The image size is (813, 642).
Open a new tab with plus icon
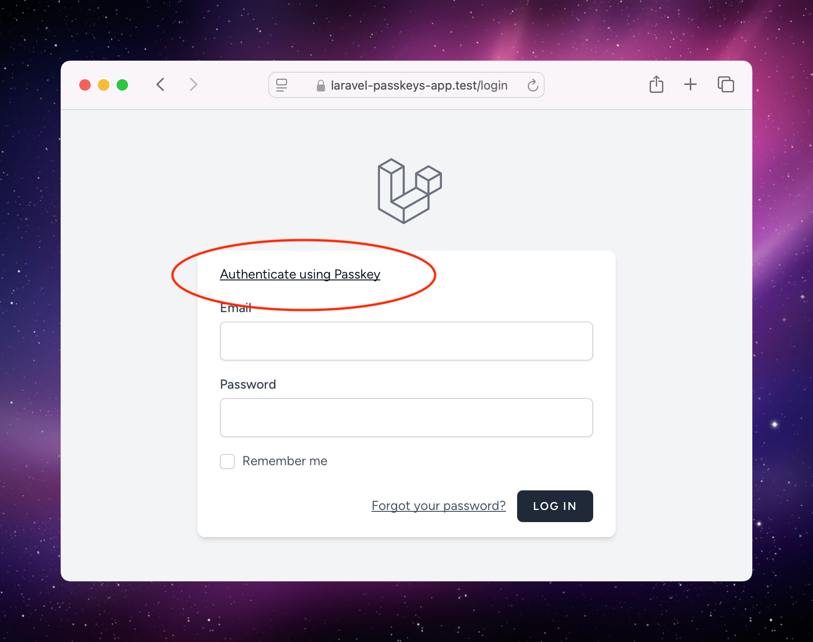click(x=690, y=84)
